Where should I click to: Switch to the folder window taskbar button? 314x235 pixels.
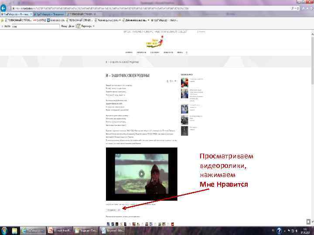tap(86, 231)
